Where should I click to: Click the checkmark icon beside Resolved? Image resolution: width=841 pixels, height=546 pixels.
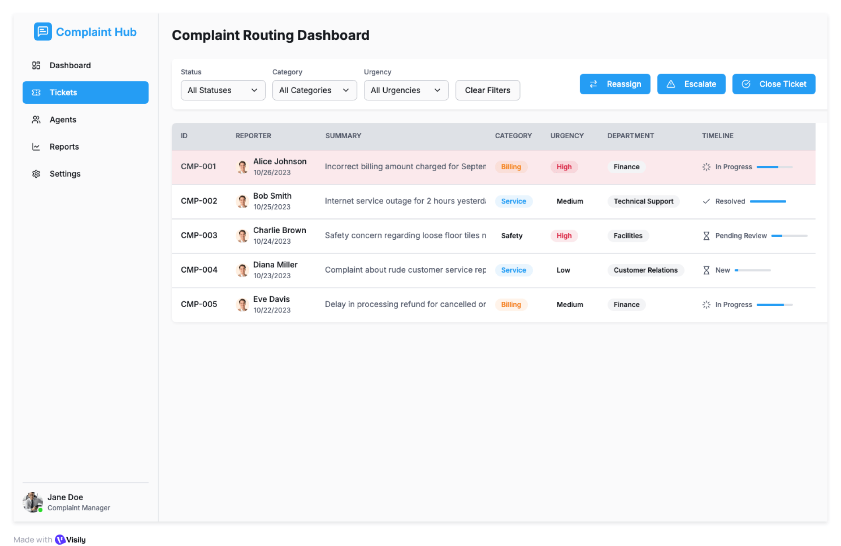click(x=706, y=201)
